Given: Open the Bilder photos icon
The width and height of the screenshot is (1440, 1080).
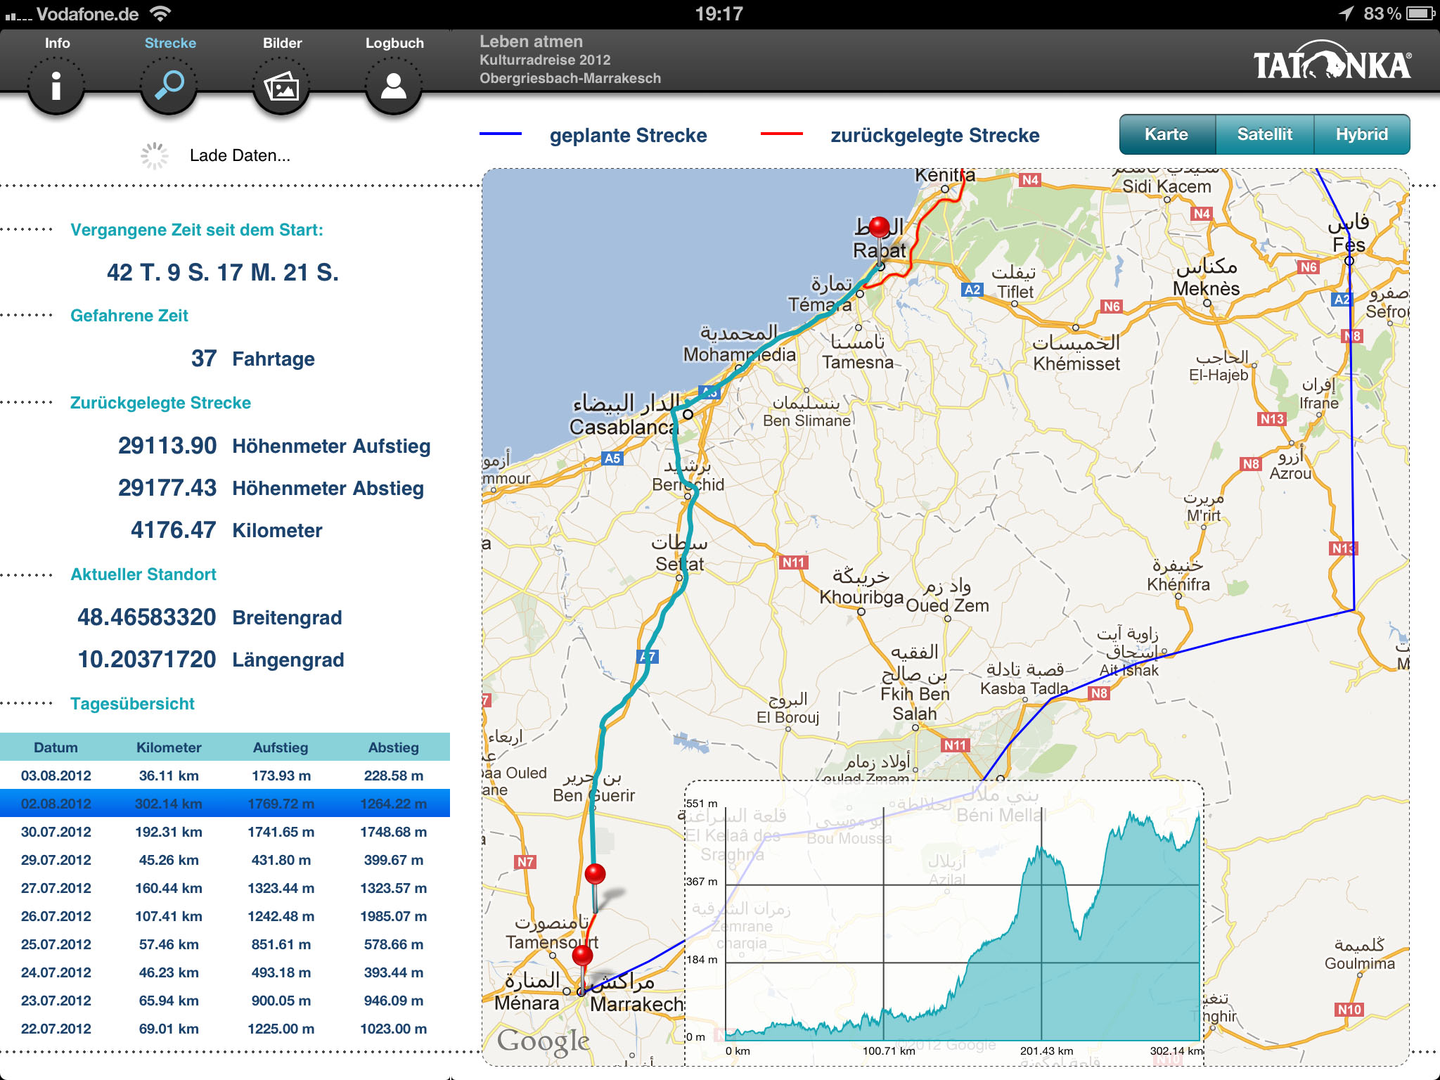Looking at the screenshot, I should point(281,86).
